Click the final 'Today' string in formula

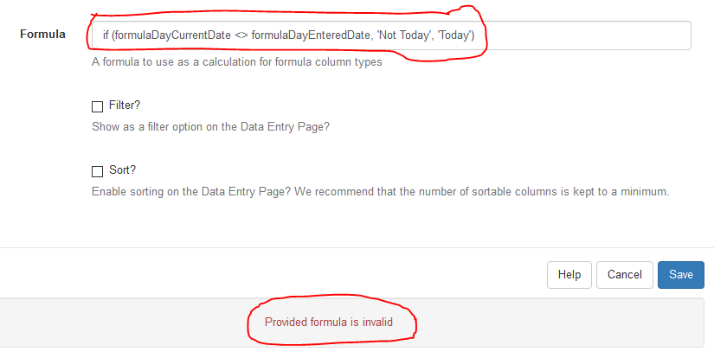454,35
